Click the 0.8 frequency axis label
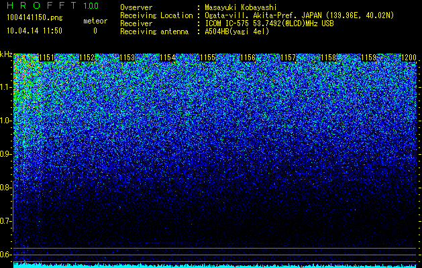This screenshot has height=268, width=422. [x=5, y=188]
